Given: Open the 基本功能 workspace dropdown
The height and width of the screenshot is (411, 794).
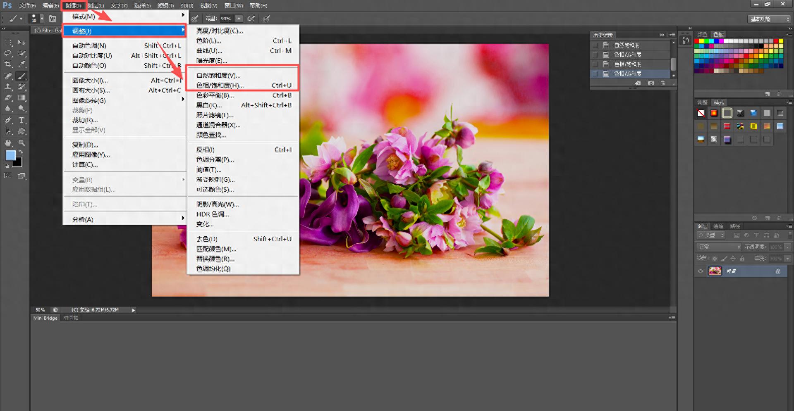Looking at the screenshot, I should click(x=769, y=19).
